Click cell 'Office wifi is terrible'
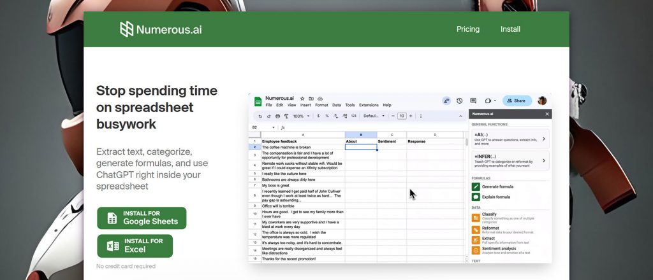This screenshot has height=280, width=653. coord(303,206)
